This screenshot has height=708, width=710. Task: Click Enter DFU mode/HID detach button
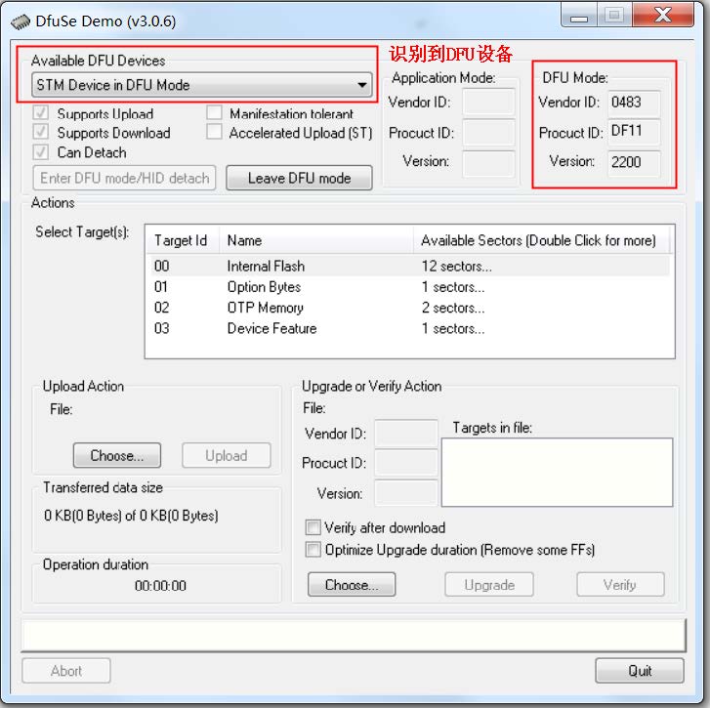[x=125, y=178]
